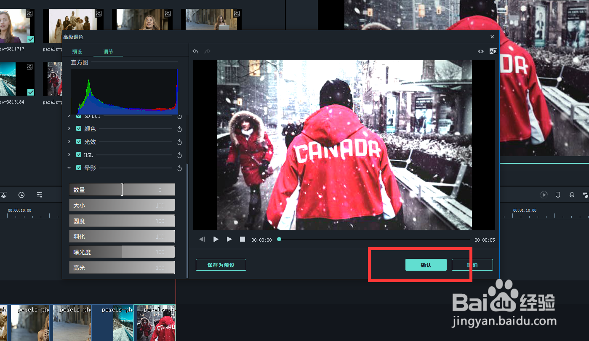Click 保存为预设 button
Screen dimensions: 589x341
click(x=221, y=265)
